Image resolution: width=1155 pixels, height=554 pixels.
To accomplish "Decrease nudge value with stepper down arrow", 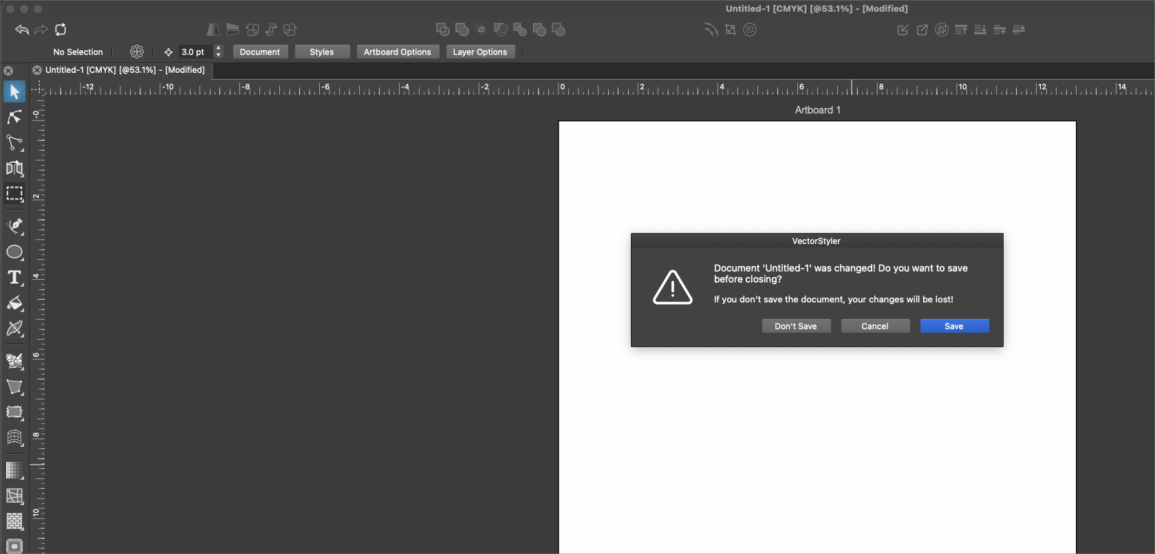I will 218,55.
